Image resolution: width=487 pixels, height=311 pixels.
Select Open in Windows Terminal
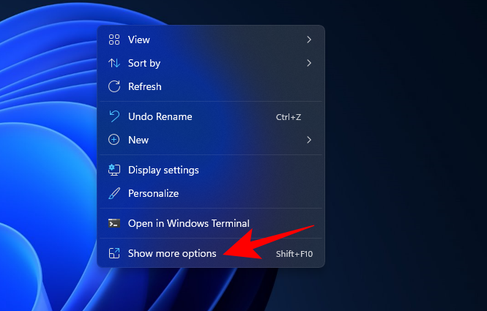click(x=211, y=223)
